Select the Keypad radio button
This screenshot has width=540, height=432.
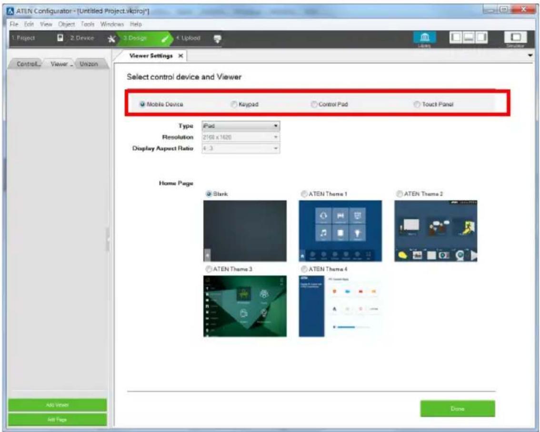(x=234, y=104)
